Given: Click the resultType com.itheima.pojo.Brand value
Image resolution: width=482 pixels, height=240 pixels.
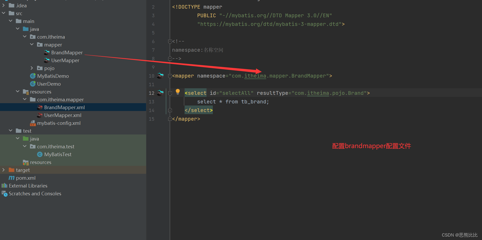Looking at the screenshot, I should tap(329, 93).
